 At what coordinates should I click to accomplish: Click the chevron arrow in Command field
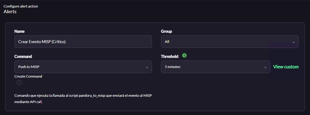147,67
